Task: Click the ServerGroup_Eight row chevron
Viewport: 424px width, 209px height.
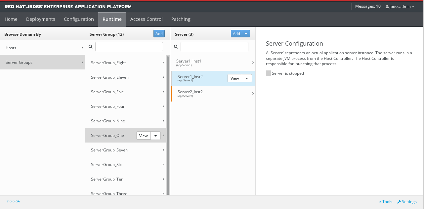Action: [163, 63]
